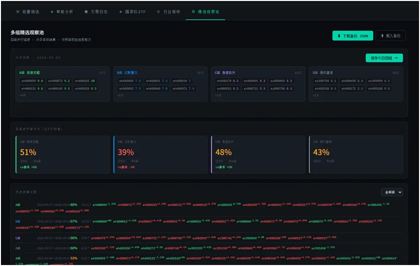Switch to the 交易日志 tab
Viewport: 420px width, 266px height.
(x=96, y=12)
